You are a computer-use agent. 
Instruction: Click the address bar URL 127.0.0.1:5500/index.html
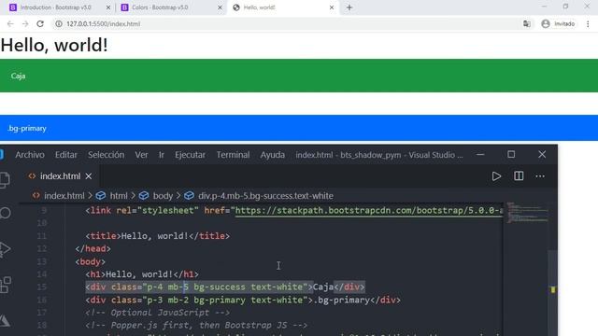click(x=104, y=23)
